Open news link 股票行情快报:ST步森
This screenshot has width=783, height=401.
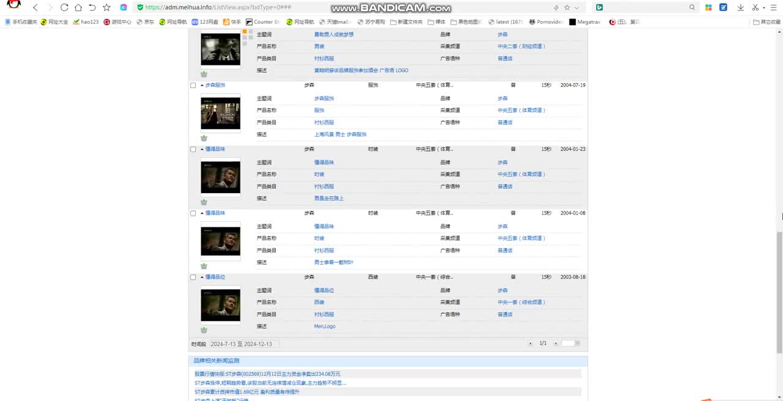[x=267, y=374]
